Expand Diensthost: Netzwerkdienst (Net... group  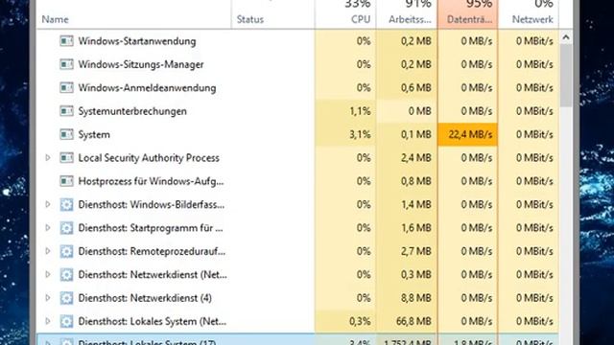coord(48,275)
